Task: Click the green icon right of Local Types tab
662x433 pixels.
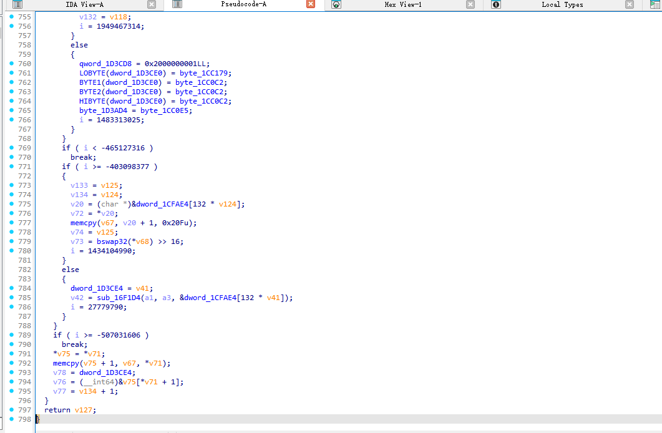Action: tap(655, 4)
